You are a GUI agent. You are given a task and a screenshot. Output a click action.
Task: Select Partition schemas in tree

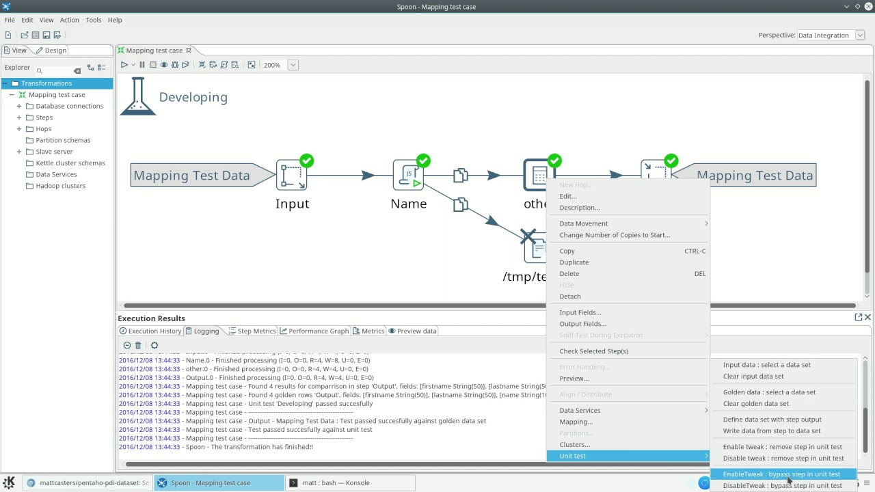(x=63, y=140)
